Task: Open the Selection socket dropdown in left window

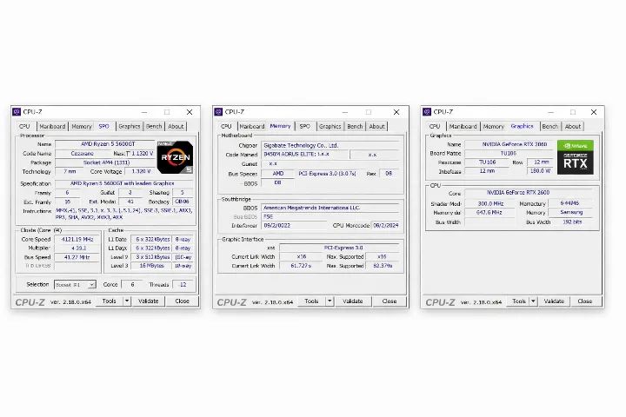Action: [75, 285]
